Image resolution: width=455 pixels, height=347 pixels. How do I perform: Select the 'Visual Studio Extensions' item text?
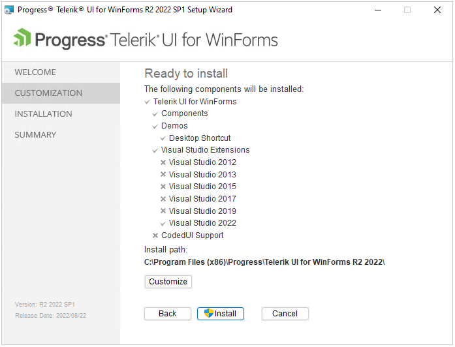click(x=206, y=150)
